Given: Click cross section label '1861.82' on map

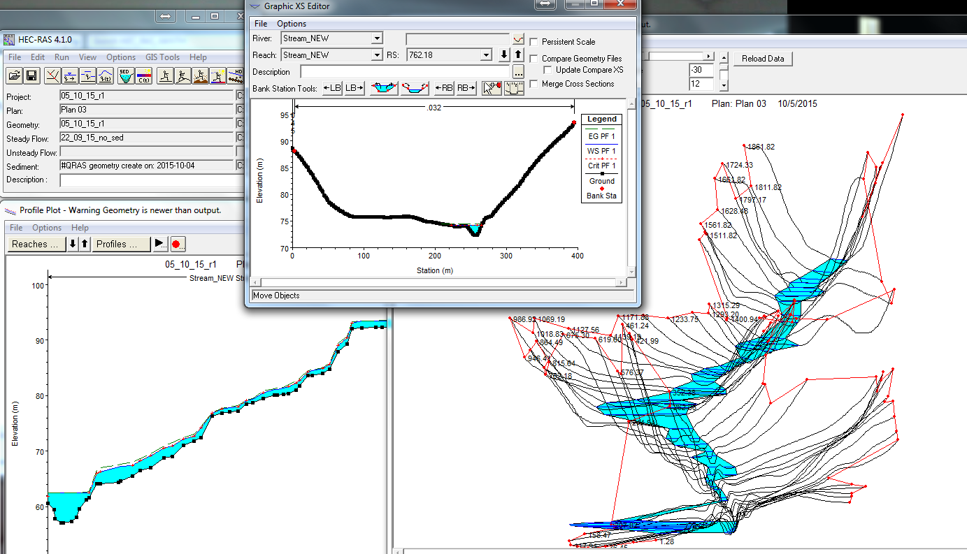Looking at the screenshot, I should pyautogui.click(x=761, y=147).
